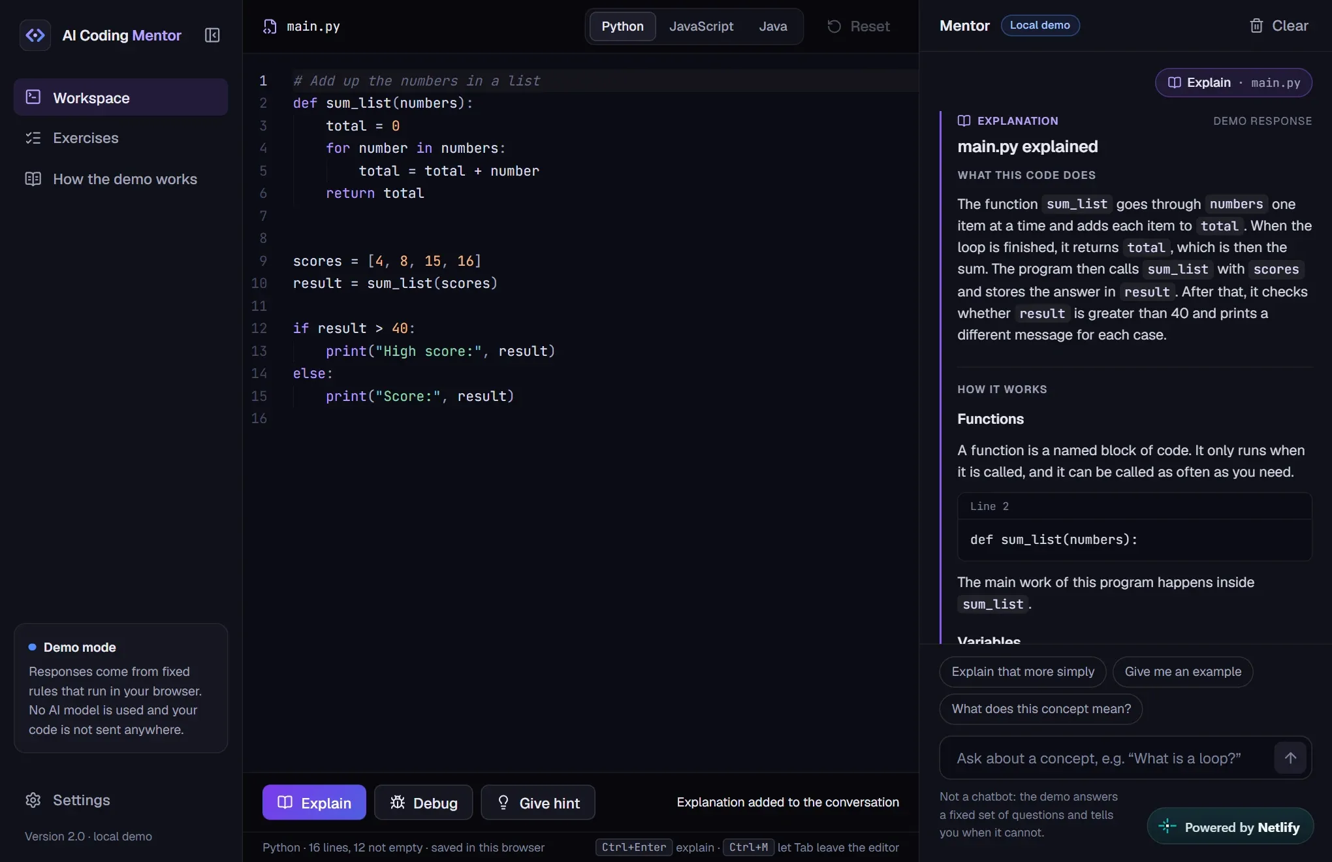The height and width of the screenshot is (862, 1332).
Task: Click the book icon on Explain button
Action: pos(285,803)
